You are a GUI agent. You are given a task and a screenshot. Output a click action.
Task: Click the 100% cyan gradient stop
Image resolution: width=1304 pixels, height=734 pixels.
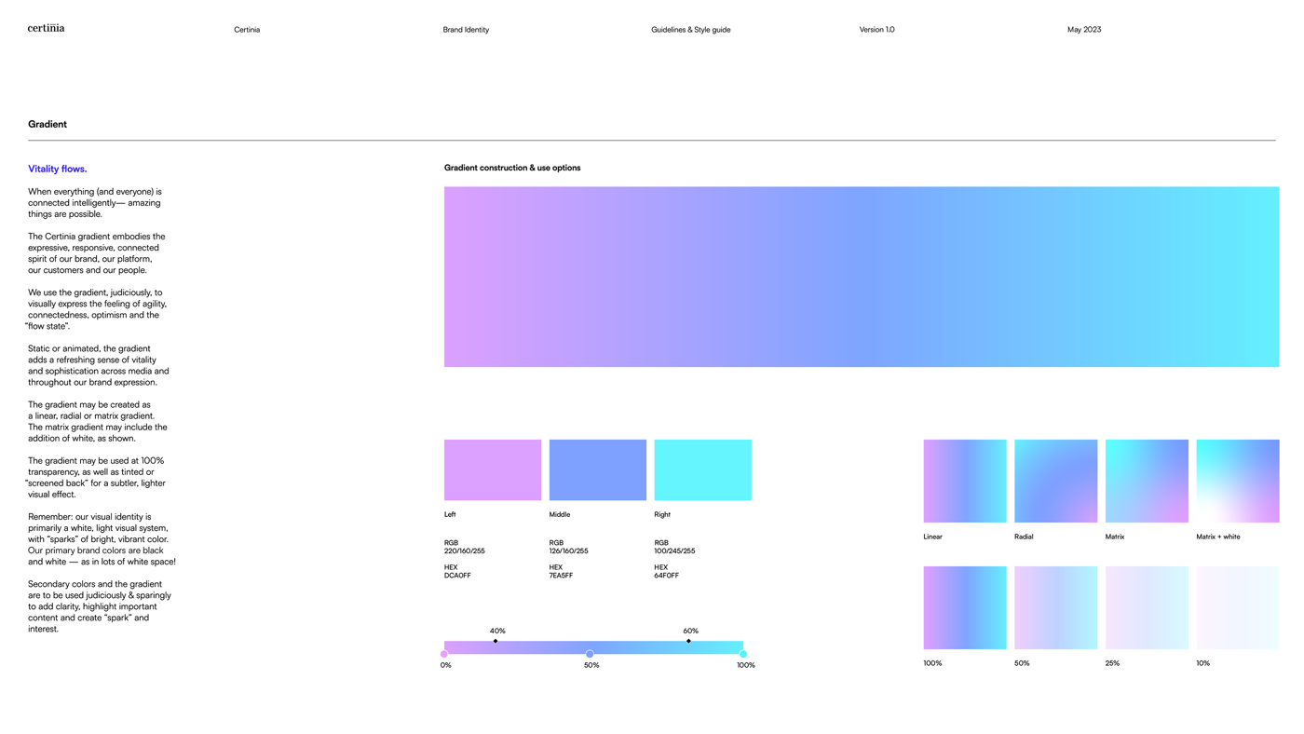(742, 654)
